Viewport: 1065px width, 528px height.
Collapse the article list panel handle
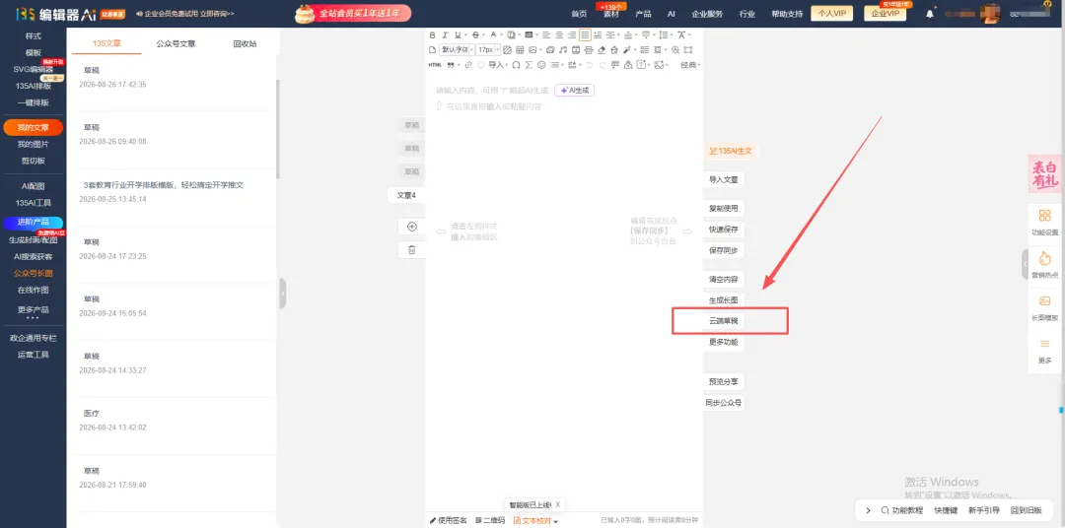(x=283, y=294)
